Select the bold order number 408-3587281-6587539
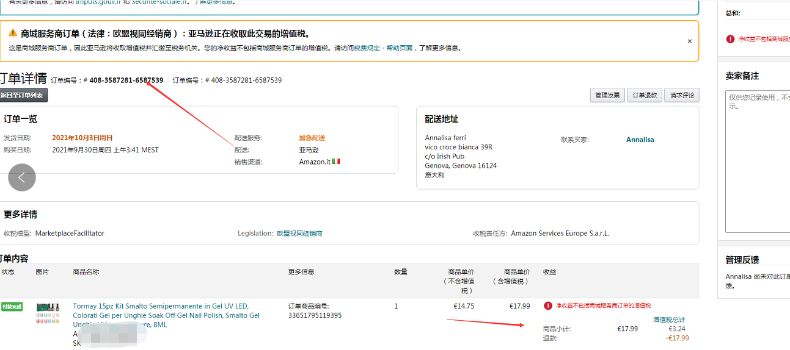 126,80
